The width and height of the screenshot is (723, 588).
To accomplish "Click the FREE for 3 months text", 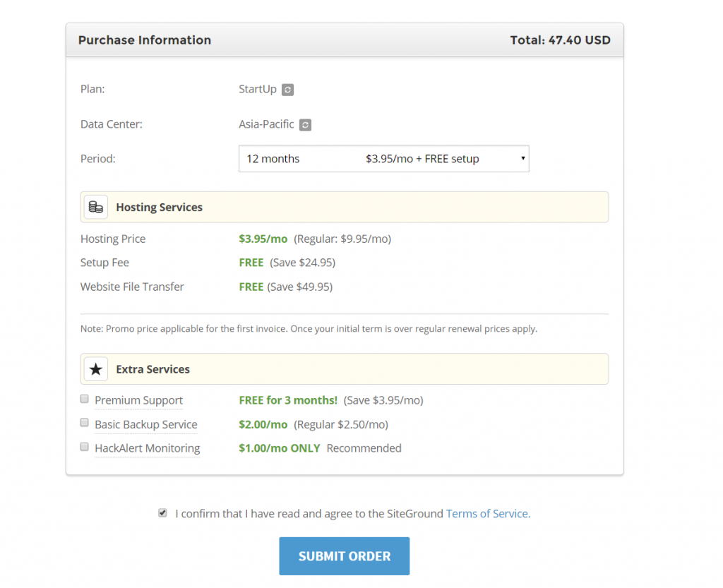I will (288, 400).
